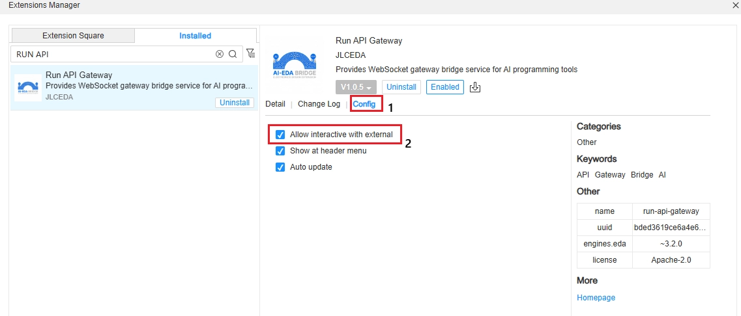
Task: Click the large AI-EDA Bridge logo
Action: coord(294,64)
